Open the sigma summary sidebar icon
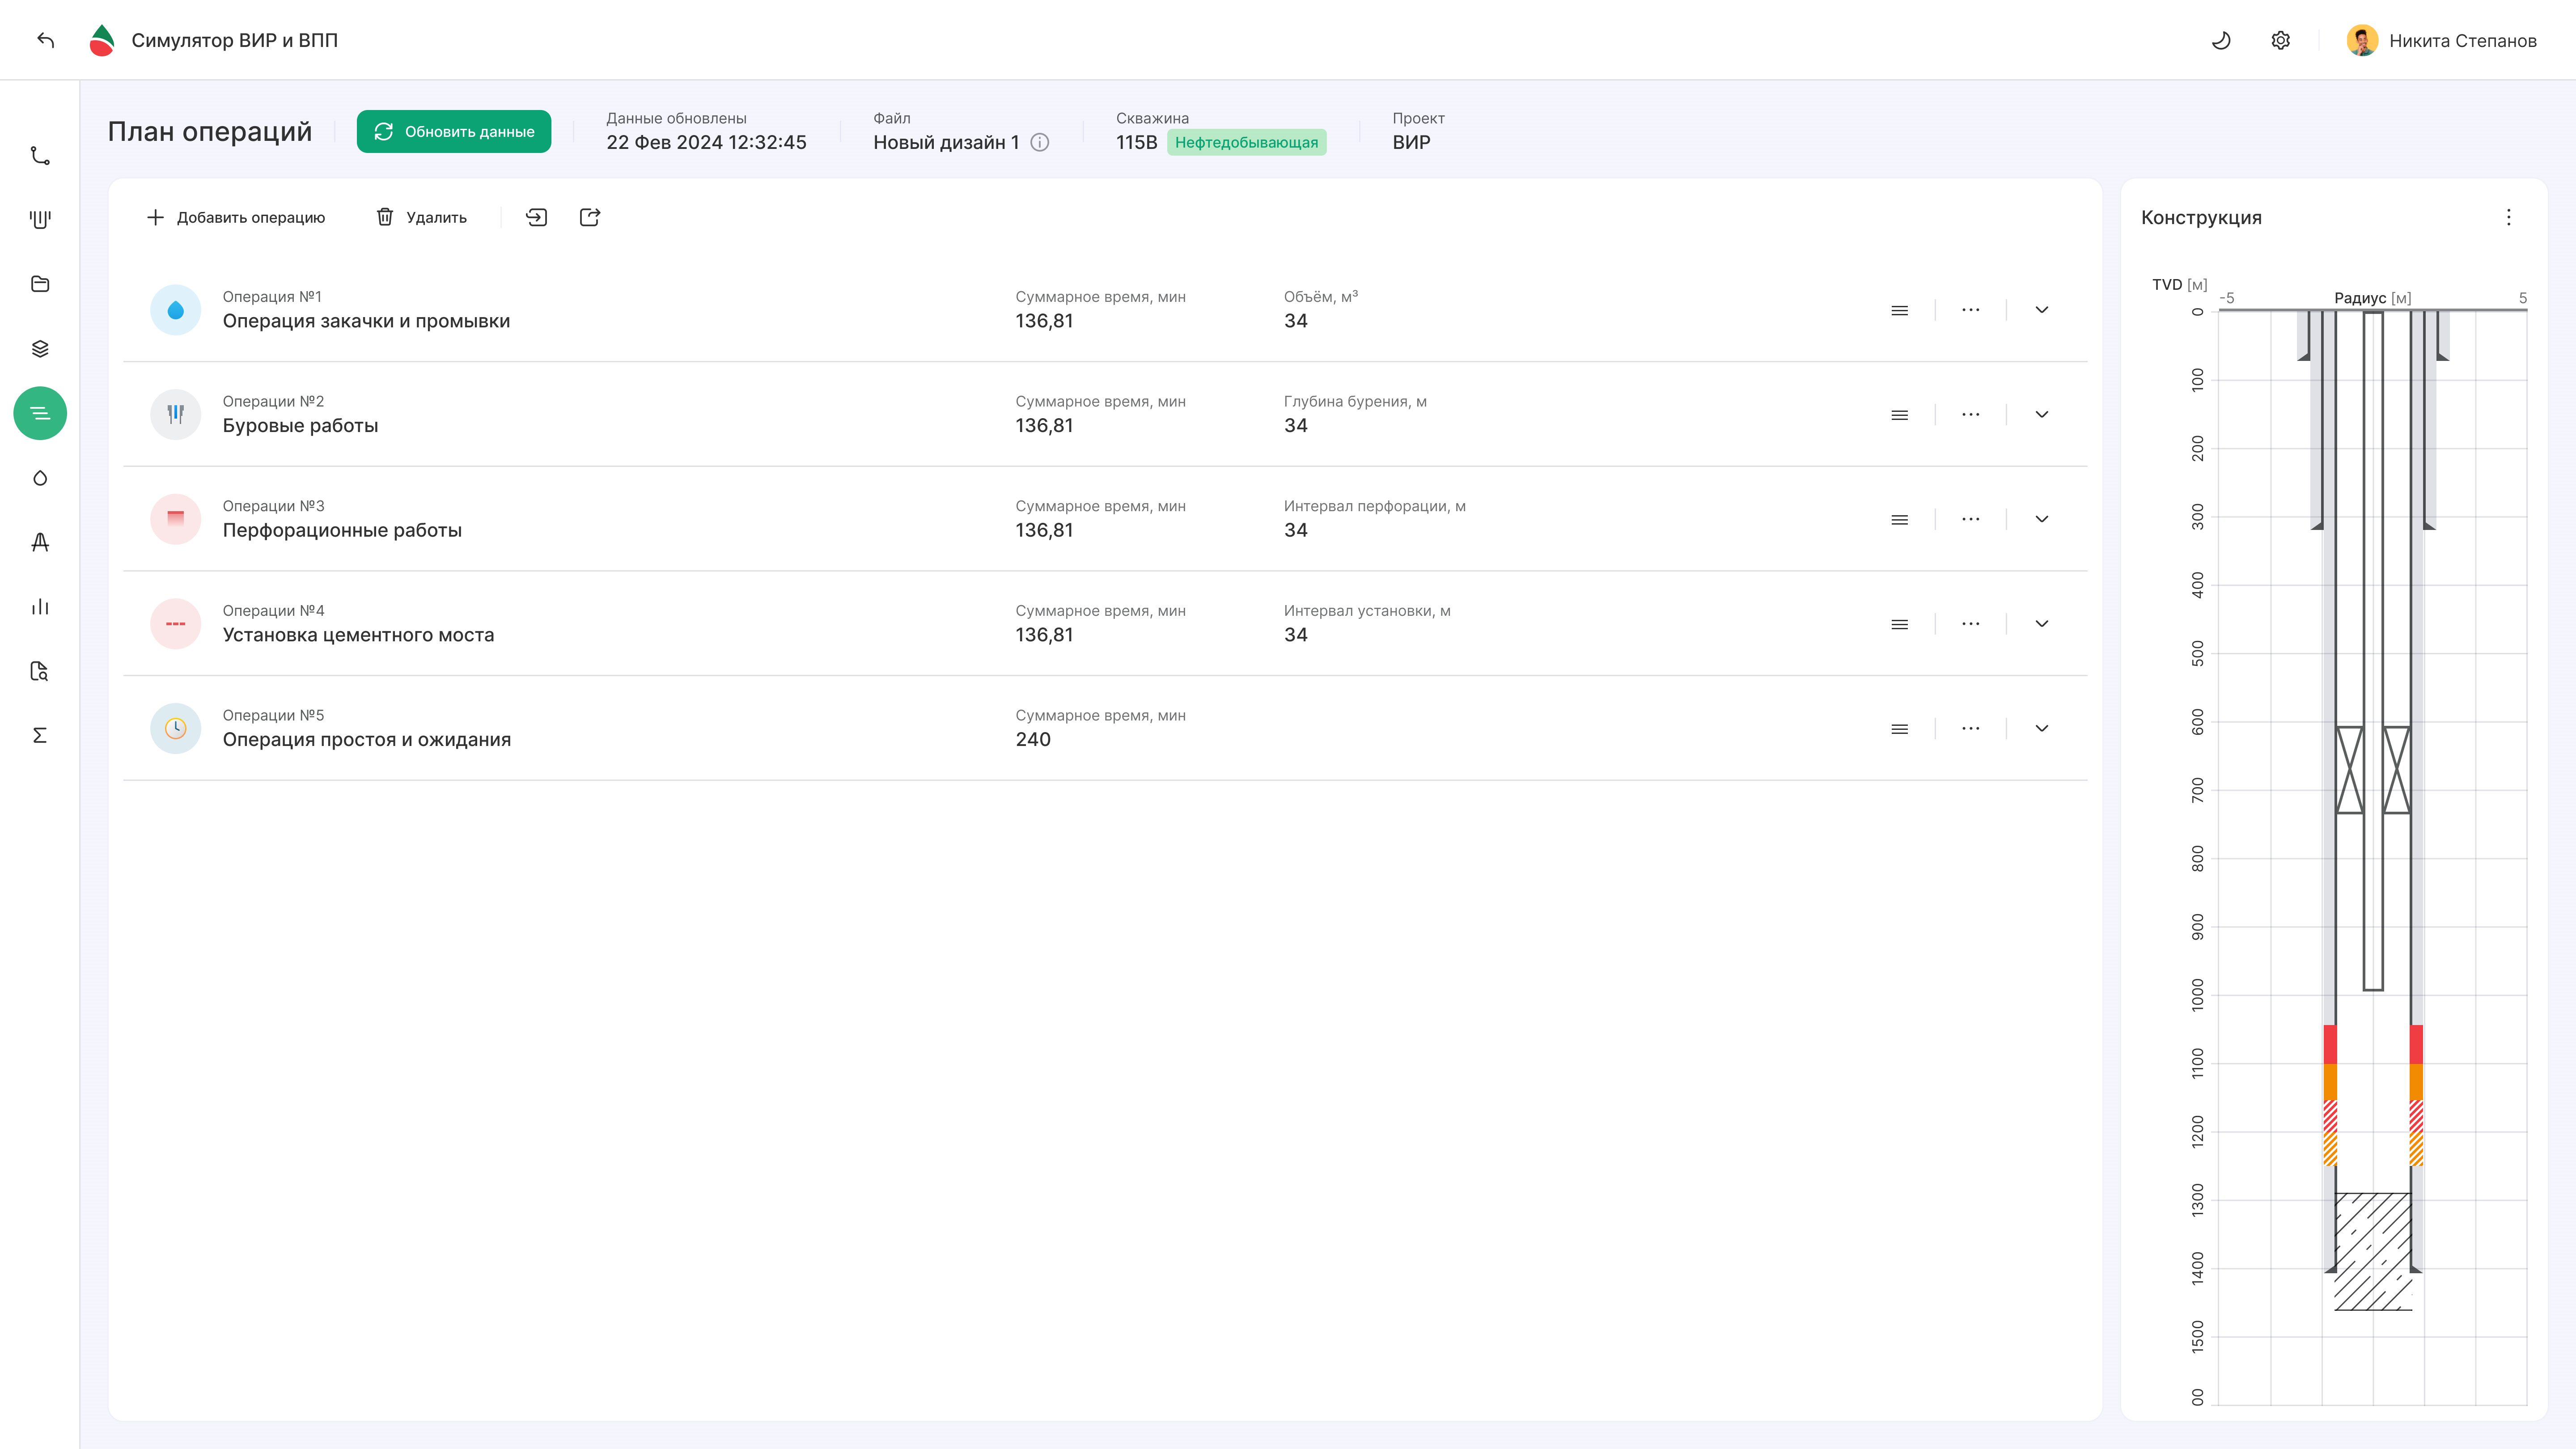Viewport: 2576px width, 1449px height. click(x=40, y=735)
